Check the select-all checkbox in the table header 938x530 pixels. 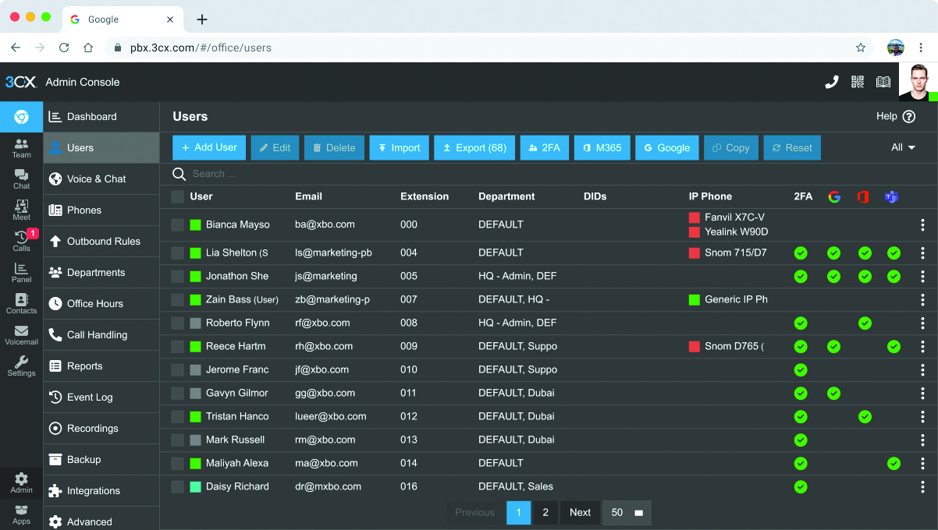[177, 196]
